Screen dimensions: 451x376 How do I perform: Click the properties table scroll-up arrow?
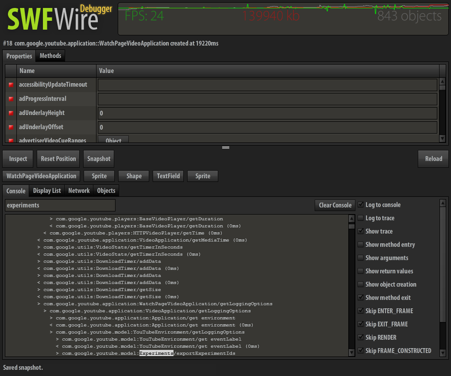point(443,81)
